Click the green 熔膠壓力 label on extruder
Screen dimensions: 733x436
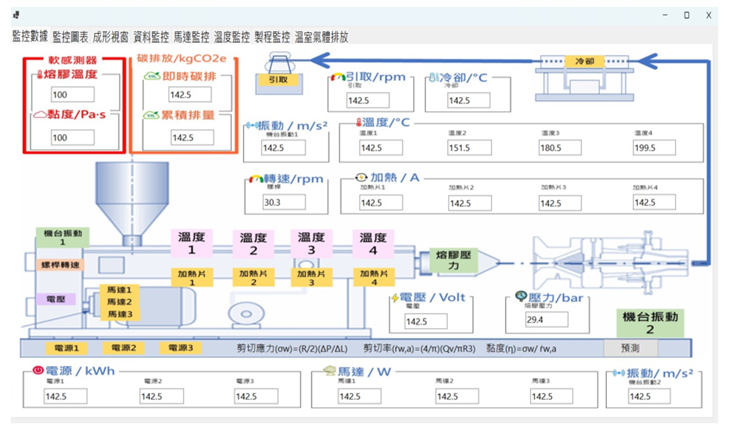tap(453, 260)
